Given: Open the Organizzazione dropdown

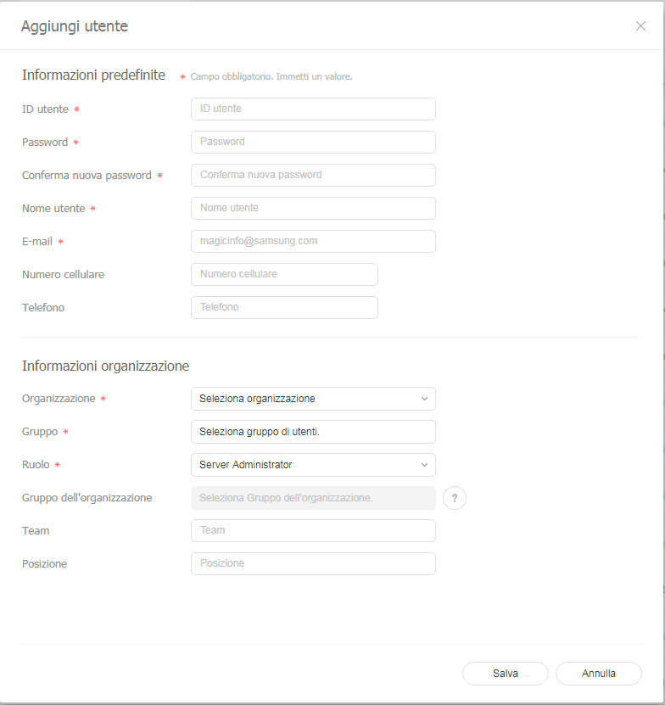Looking at the screenshot, I should click(x=312, y=399).
